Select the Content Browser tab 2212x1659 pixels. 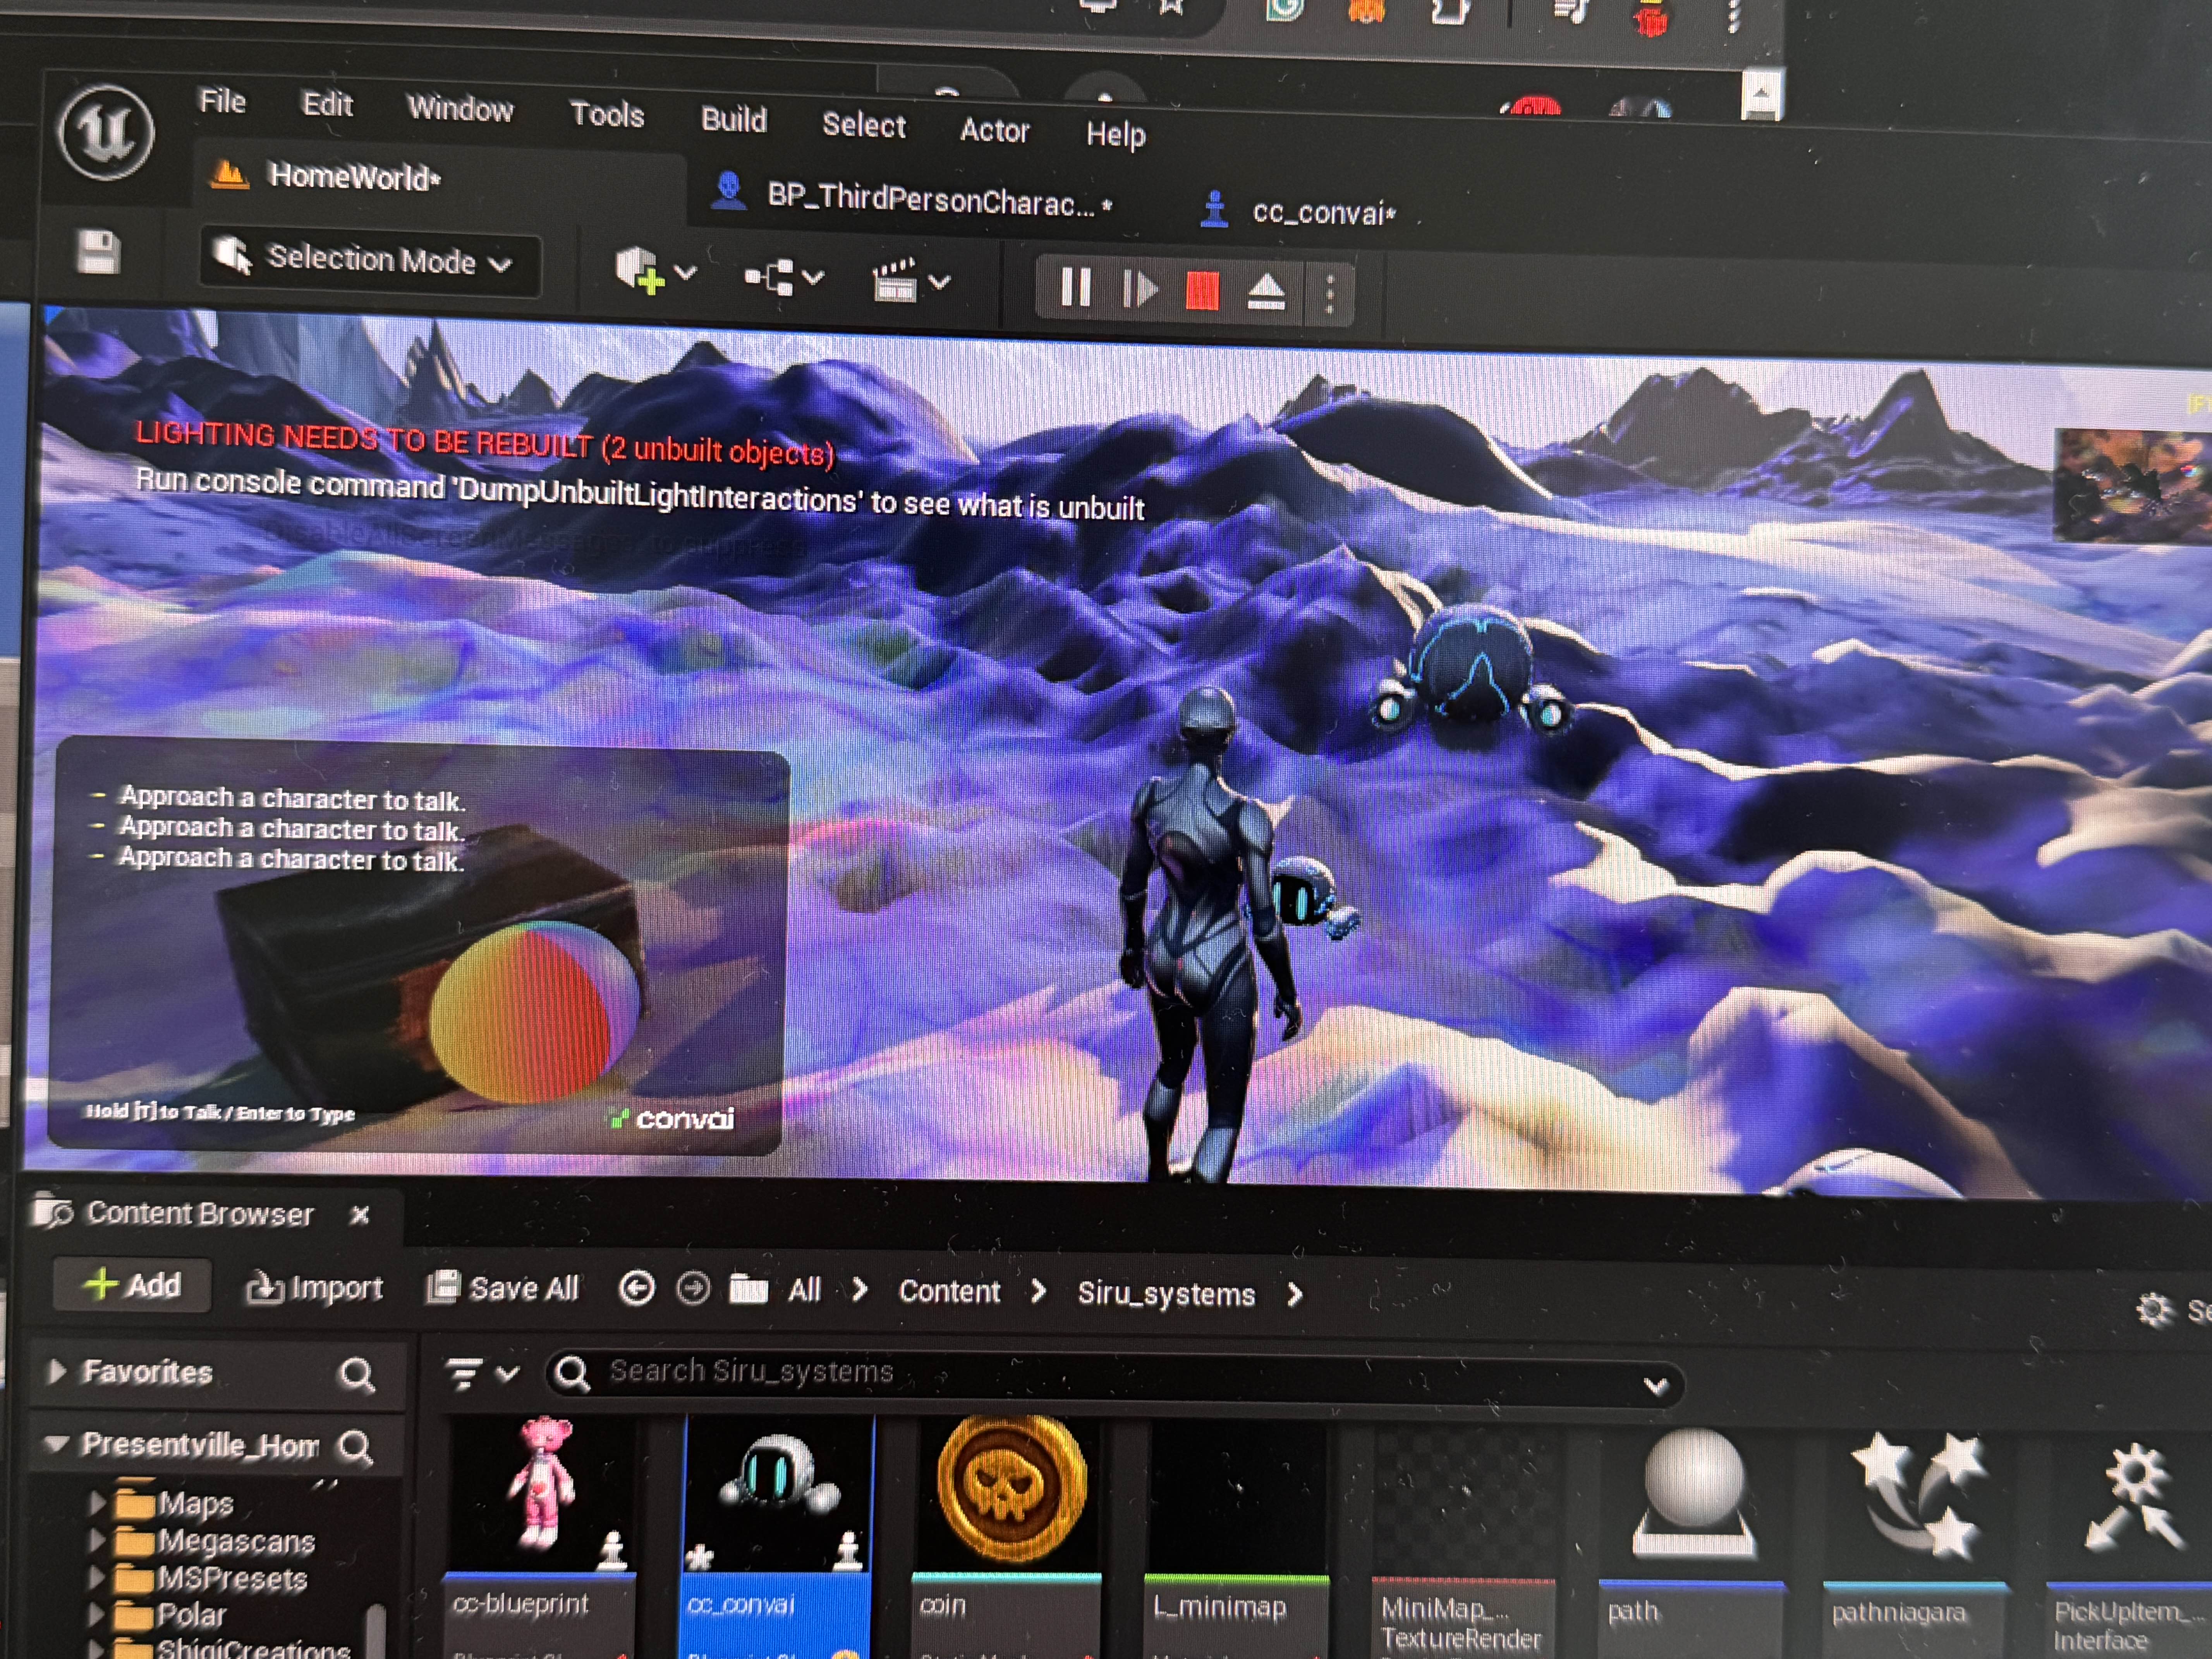point(199,1214)
